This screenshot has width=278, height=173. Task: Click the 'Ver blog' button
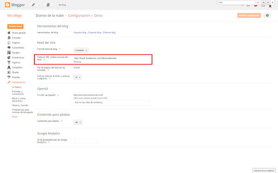(x=63, y=5)
